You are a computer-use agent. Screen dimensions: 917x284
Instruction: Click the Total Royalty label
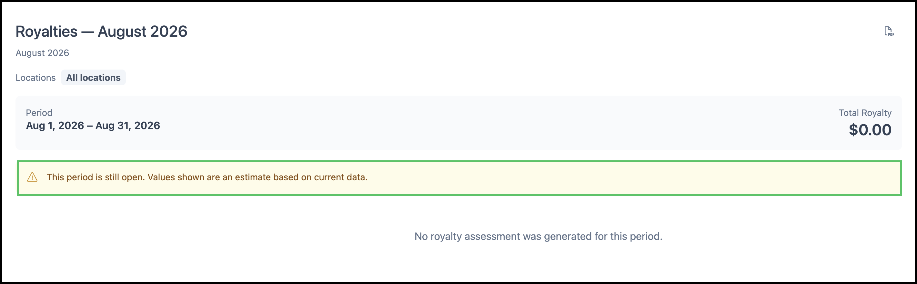point(865,113)
